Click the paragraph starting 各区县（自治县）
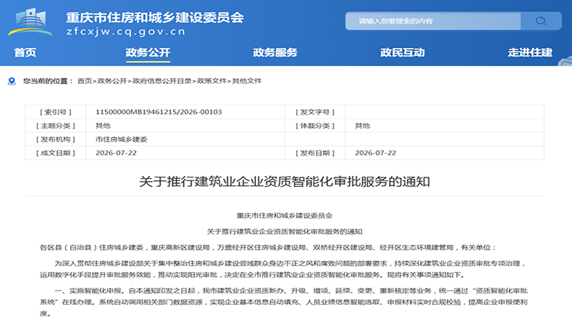 [267, 248]
